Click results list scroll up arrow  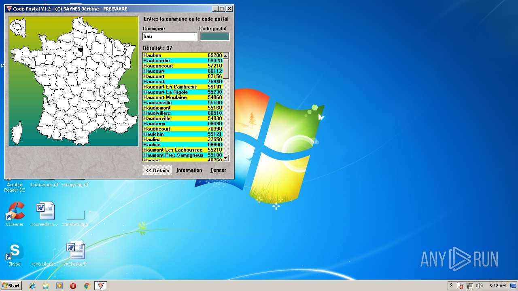tap(226, 55)
